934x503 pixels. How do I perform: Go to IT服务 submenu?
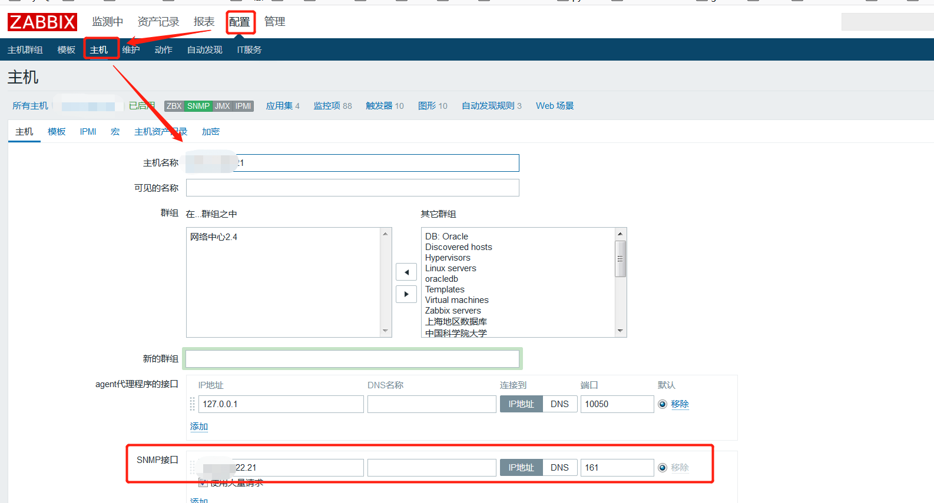click(249, 50)
